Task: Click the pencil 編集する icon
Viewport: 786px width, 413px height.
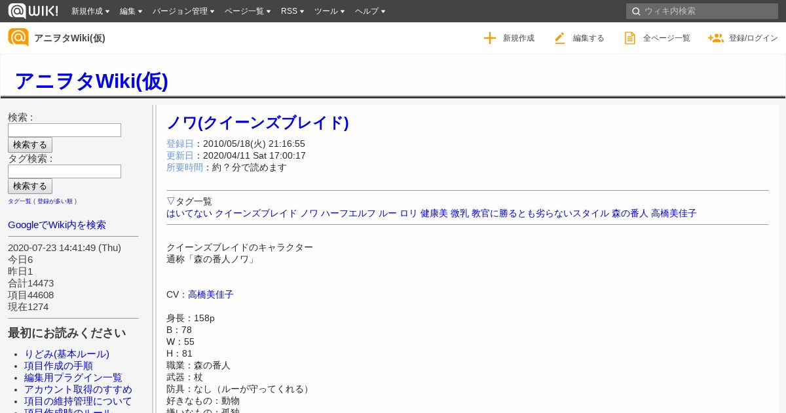Action: [560, 38]
